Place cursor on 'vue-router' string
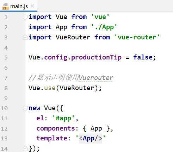The image size is (173, 152). (x=137, y=37)
